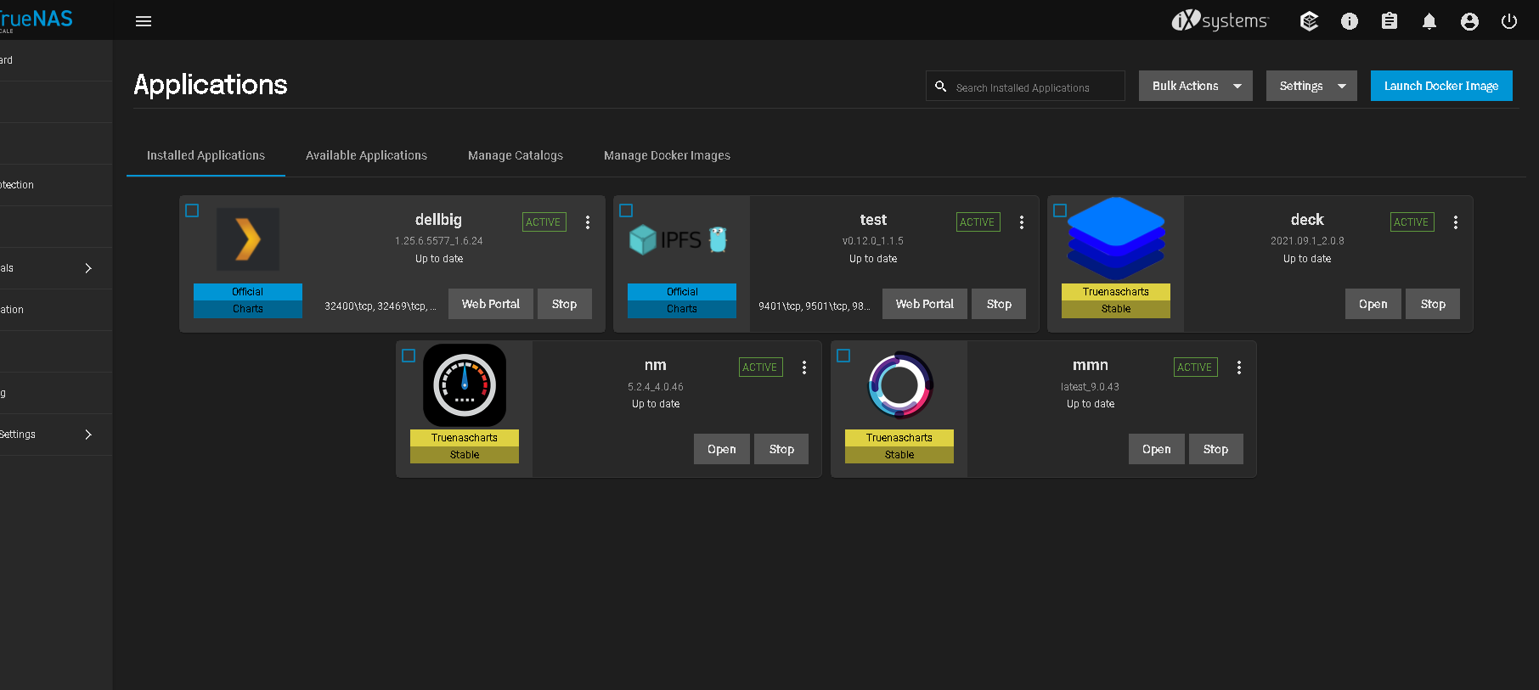Open the user account icon
Viewport: 1539px width, 690px height.
[x=1469, y=21]
